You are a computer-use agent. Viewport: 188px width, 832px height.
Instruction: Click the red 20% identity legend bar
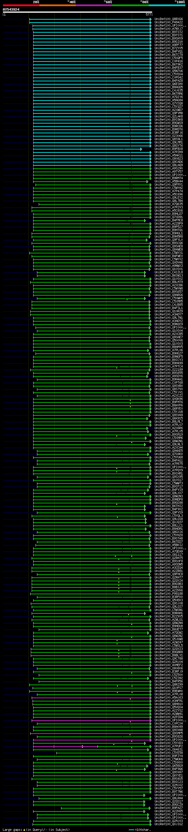[21, 5]
